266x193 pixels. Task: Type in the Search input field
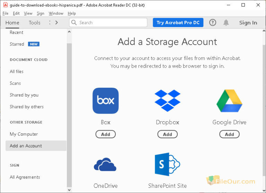[111, 23]
